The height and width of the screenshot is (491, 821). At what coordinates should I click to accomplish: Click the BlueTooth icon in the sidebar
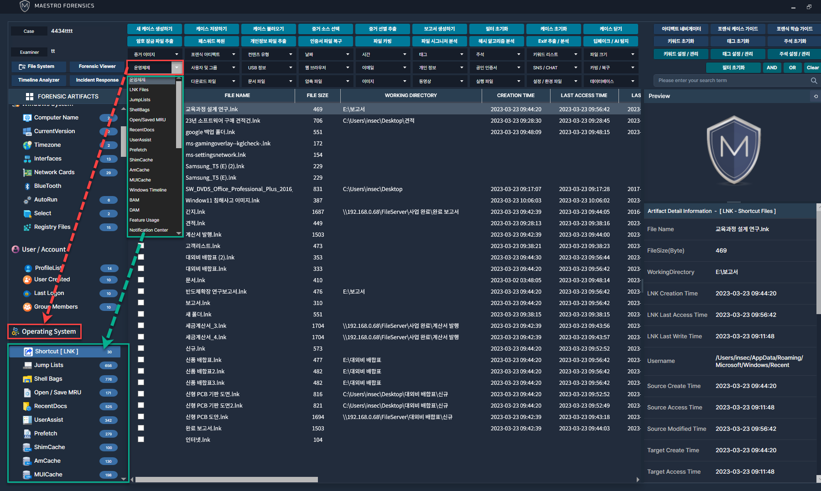click(27, 186)
